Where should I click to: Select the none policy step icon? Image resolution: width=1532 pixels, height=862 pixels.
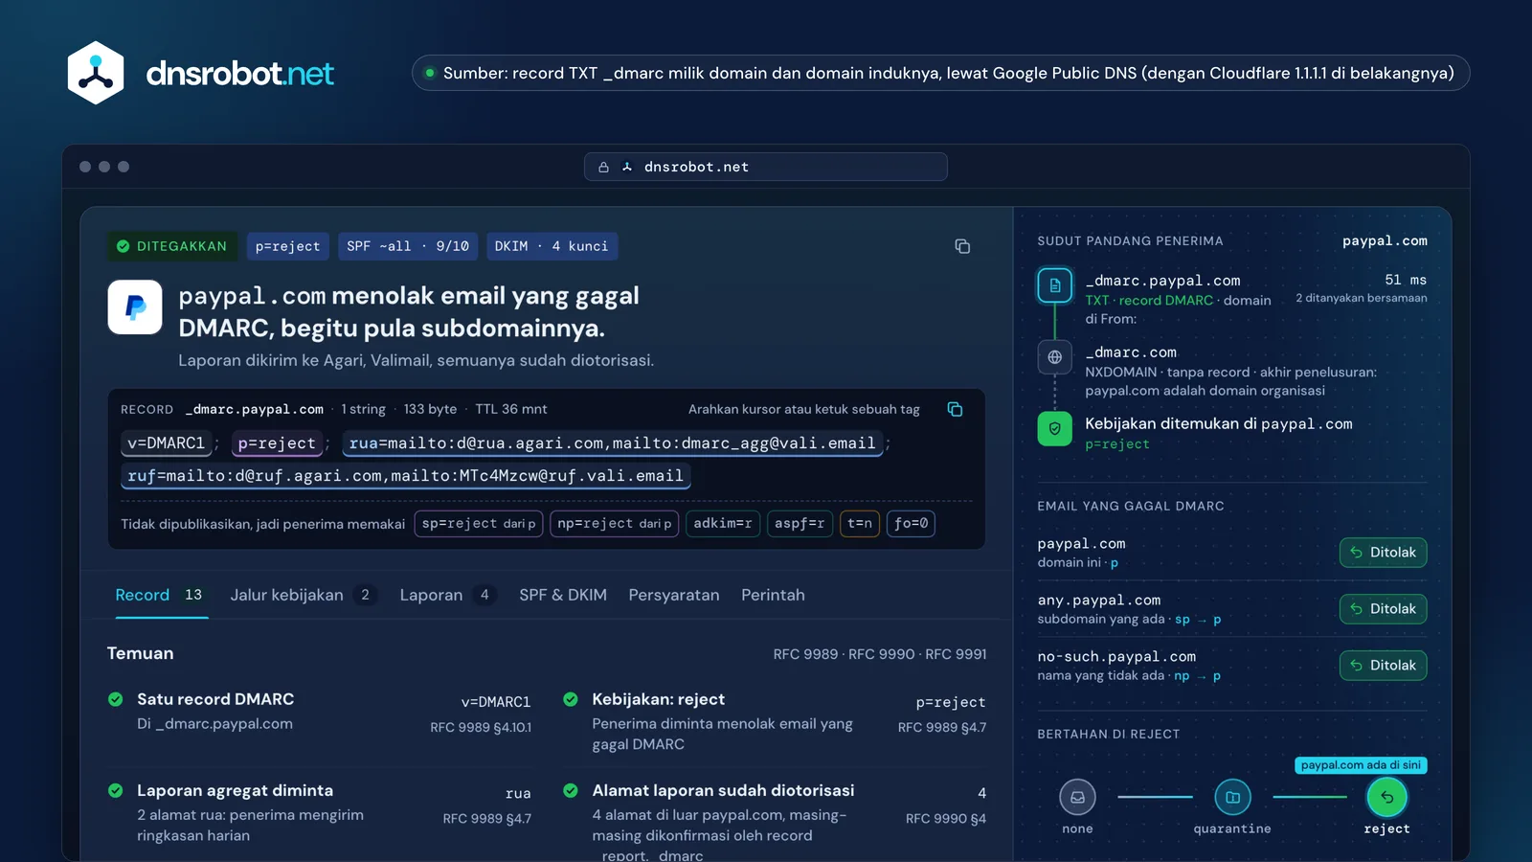coord(1077,797)
